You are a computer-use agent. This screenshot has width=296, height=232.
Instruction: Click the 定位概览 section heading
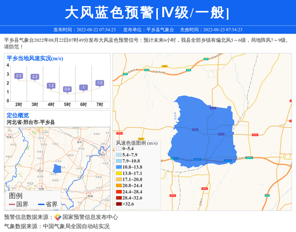pos(18,115)
